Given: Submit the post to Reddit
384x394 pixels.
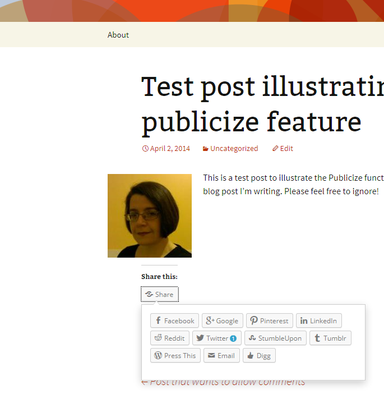Looking at the screenshot, I should click(169, 338).
